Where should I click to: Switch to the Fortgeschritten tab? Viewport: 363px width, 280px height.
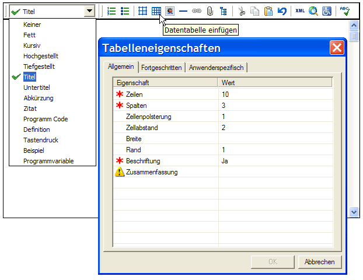(161, 68)
